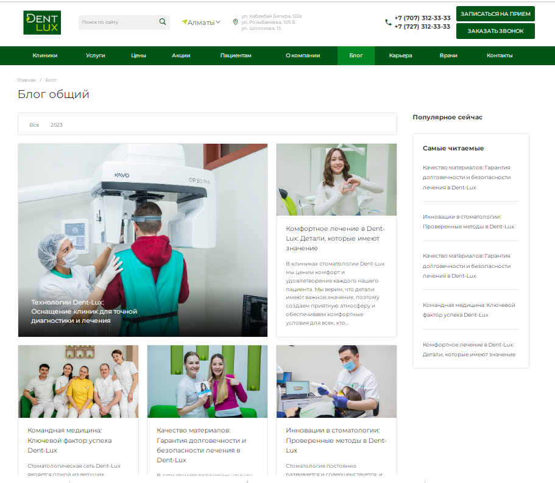The image size is (555, 483).
Task: Click Заказать звонок button
Action: coord(495,31)
